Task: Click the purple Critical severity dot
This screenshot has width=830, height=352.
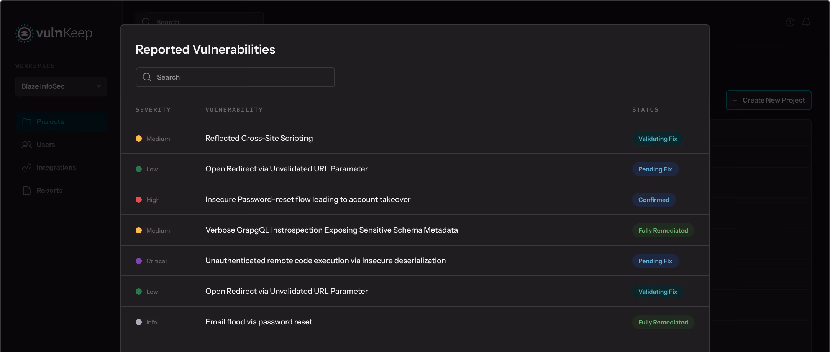Action: (139, 261)
